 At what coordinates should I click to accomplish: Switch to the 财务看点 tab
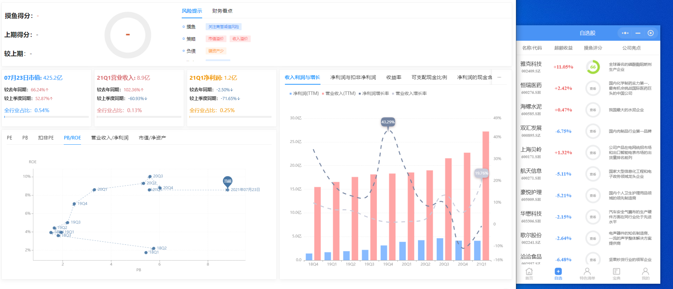pos(222,11)
